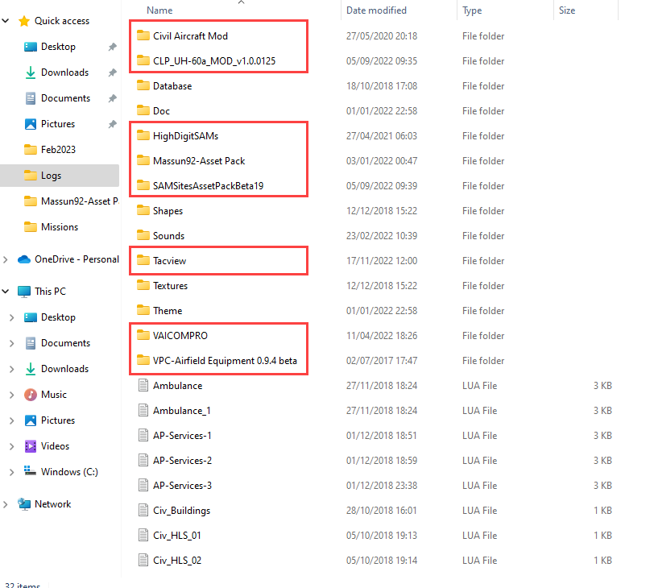Image resolution: width=654 pixels, height=588 pixels.
Task: Open Documents in Quick access
Action: (x=65, y=98)
